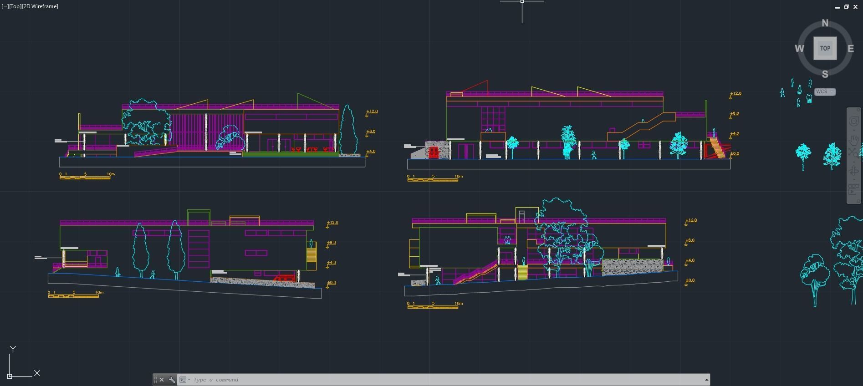This screenshot has height=386, width=863.
Task: Click the Zoom Extents navigation icon
Action: point(853,153)
